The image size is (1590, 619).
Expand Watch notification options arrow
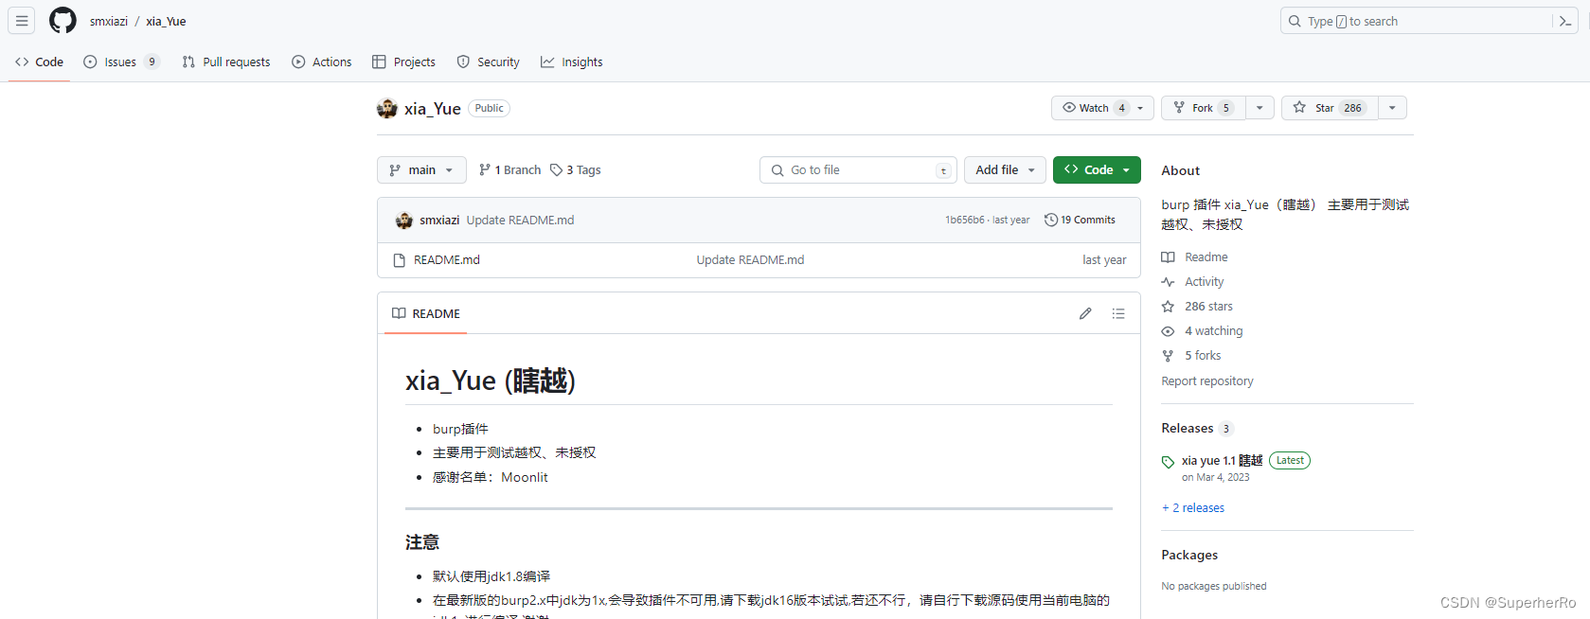[x=1141, y=108]
